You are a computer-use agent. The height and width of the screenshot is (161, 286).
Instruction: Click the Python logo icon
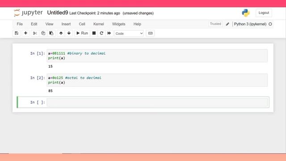point(246,13)
